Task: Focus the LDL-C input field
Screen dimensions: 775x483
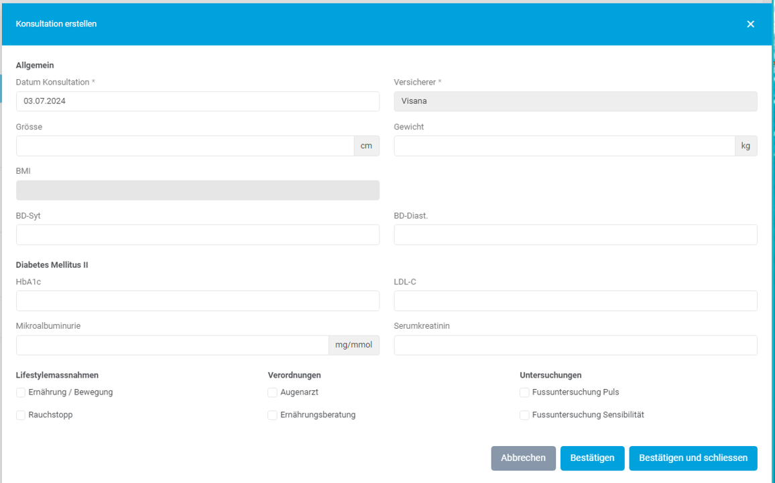Action: pos(575,301)
